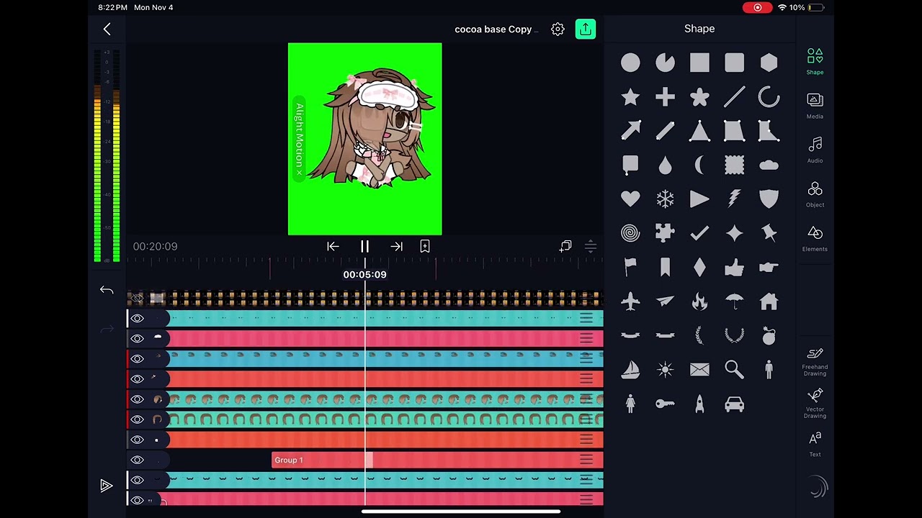Add the car shape
922x518 pixels.
(x=734, y=404)
